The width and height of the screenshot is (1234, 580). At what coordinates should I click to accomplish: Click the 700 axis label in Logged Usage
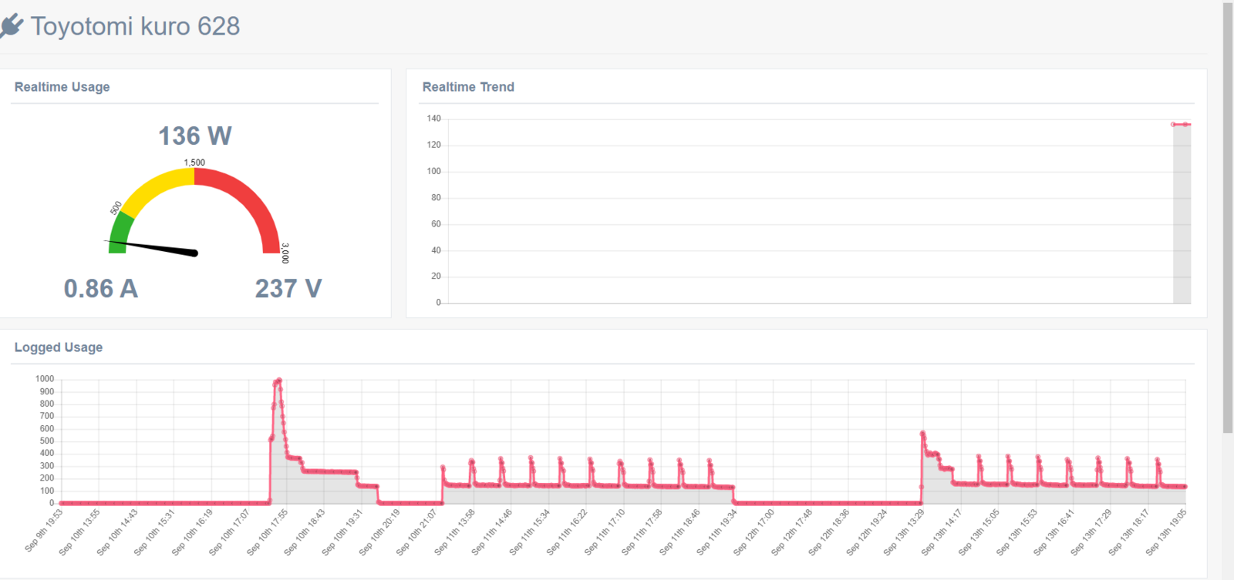pos(47,416)
